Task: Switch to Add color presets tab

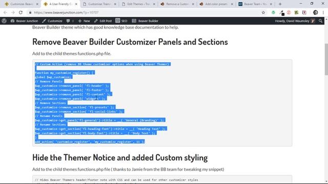Action: click(x=216, y=4)
